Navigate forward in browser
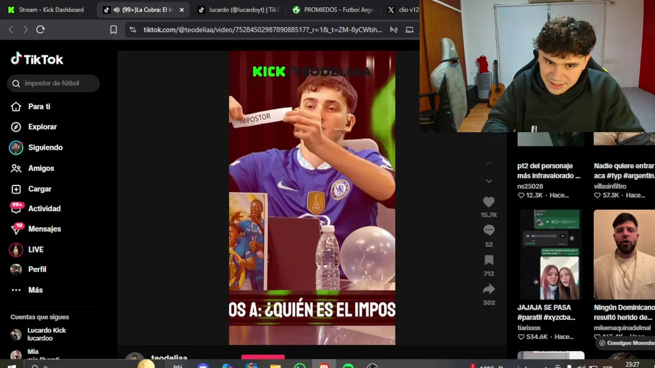Image resolution: width=655 pixels, height=368 pixels. point(25,30)
